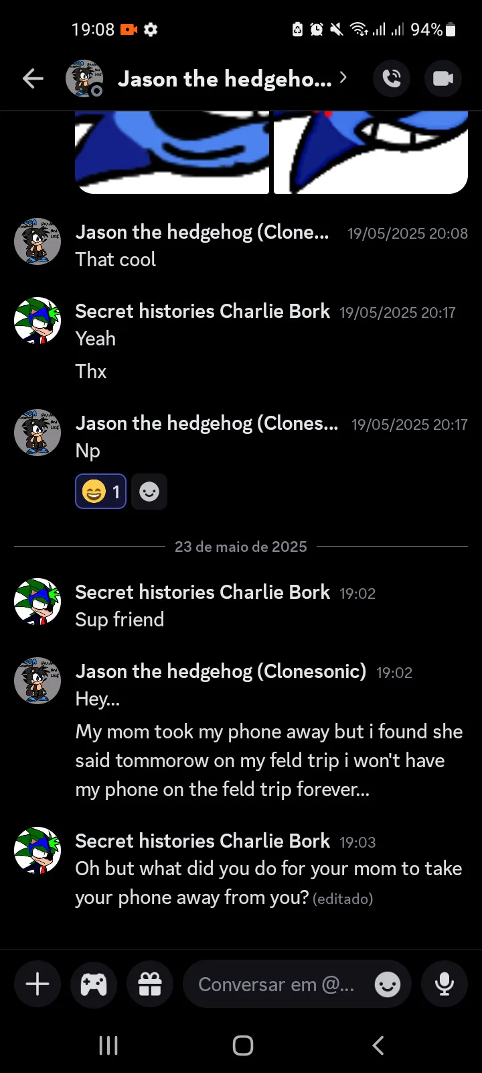482x1073 pixels.
Task: Start a video call
Action: [x=443, y=78]
